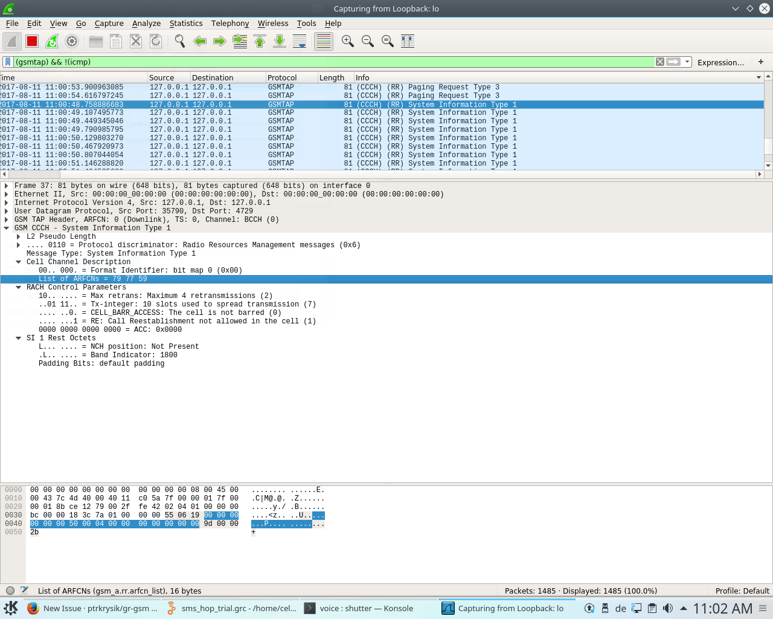Screen dimensions: 773x619
Task: Jump to the last packet
Action: tap(279, 41)
